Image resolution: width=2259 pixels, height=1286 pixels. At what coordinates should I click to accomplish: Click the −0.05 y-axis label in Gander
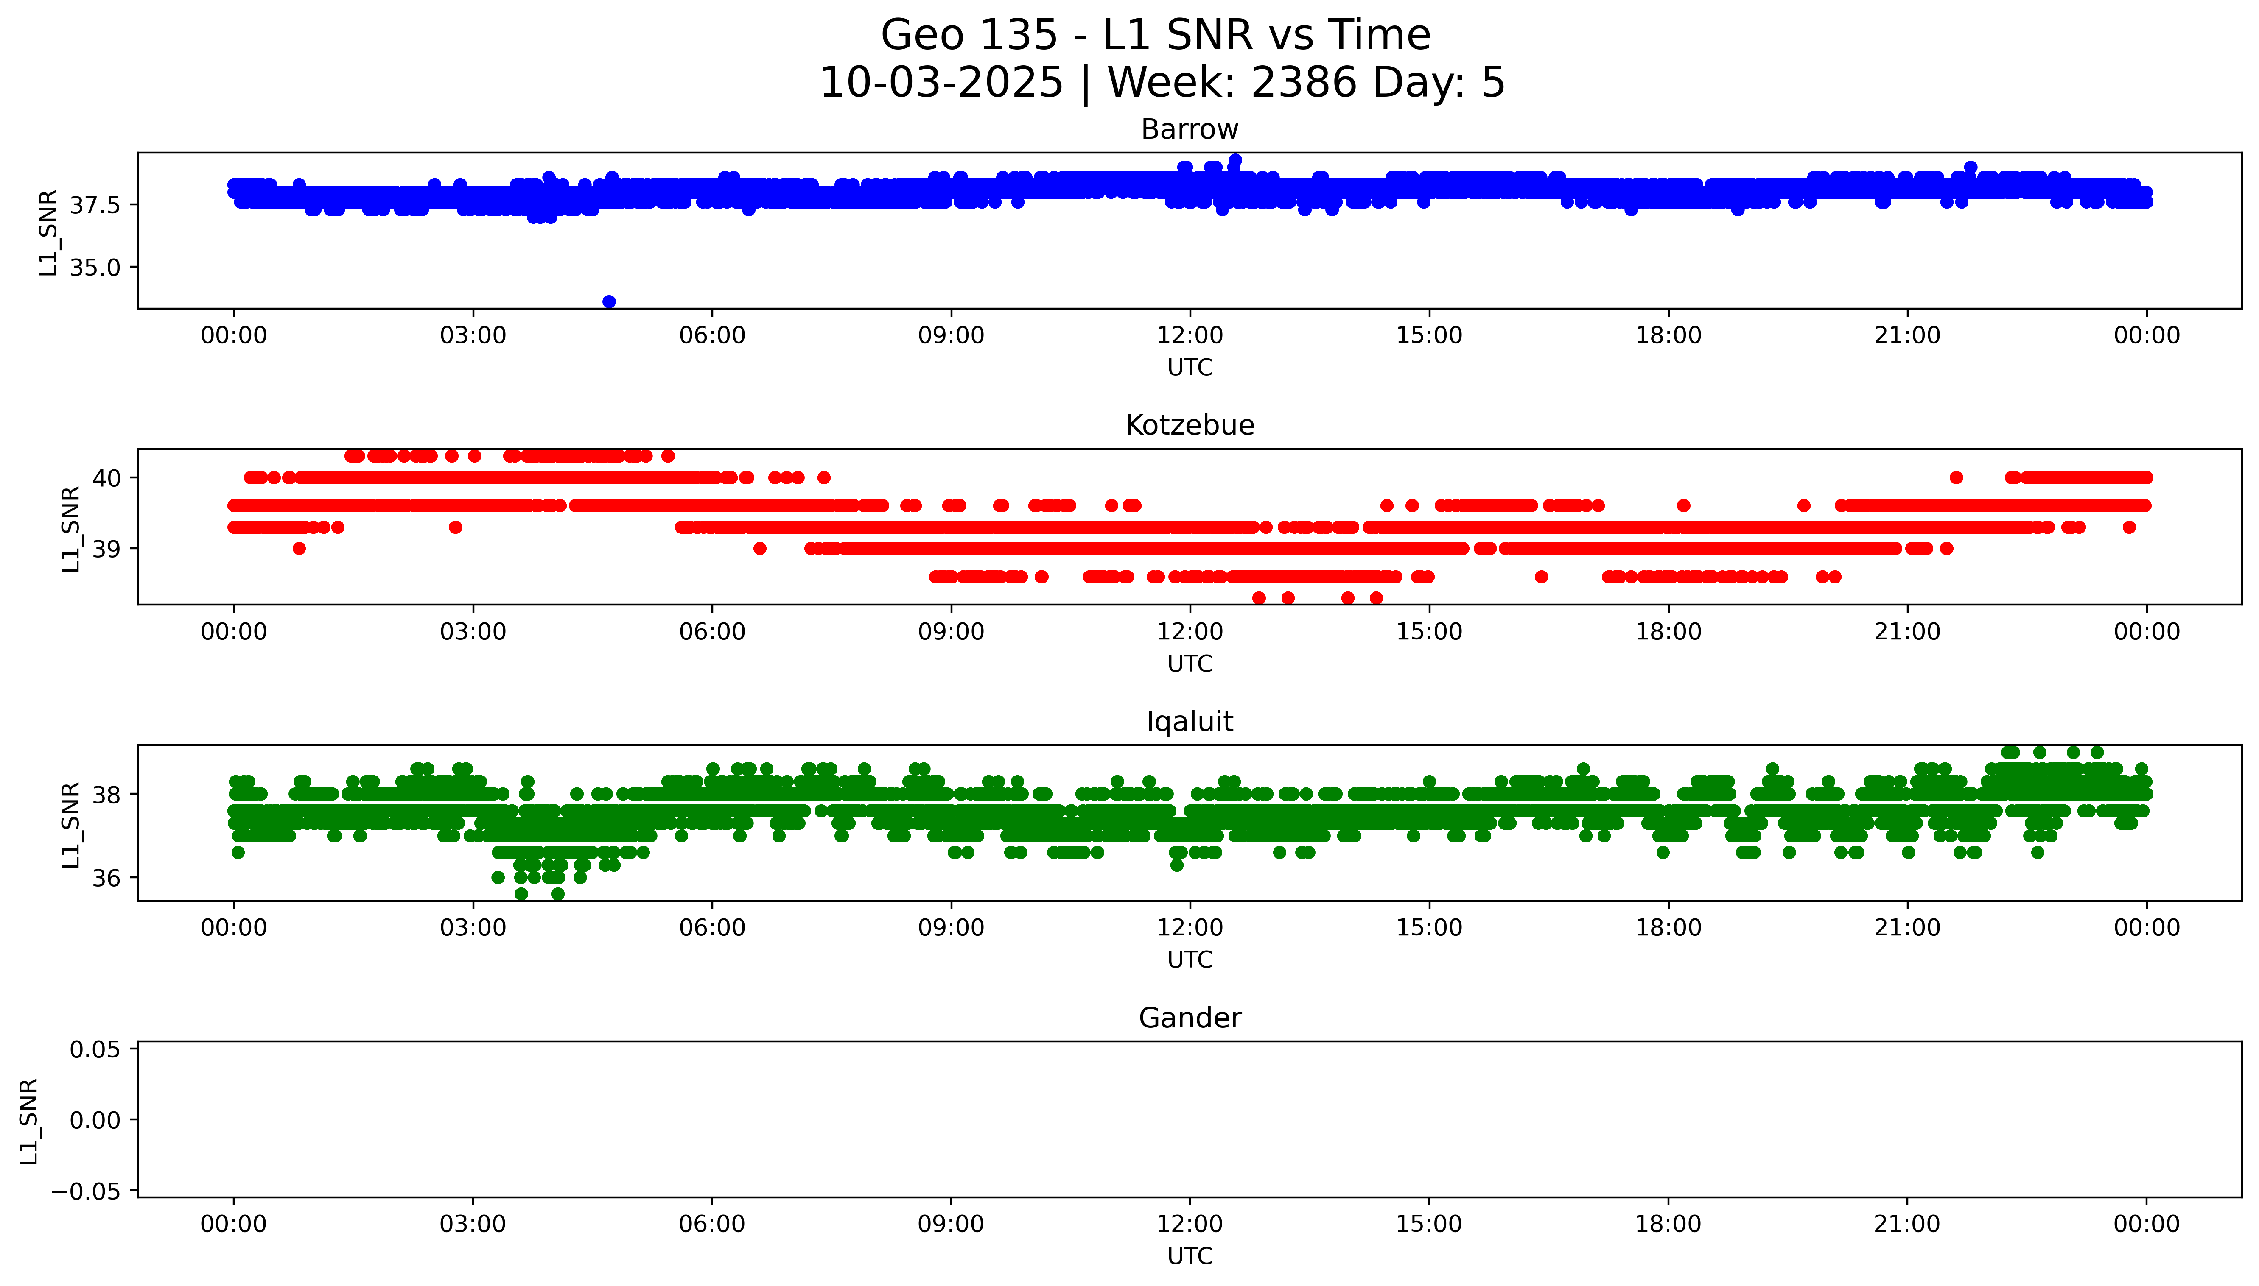87,1191
